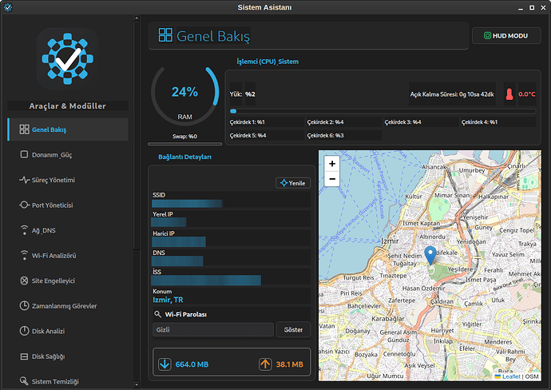Click the Gizli Wi-Fi password field

(212, 329)
